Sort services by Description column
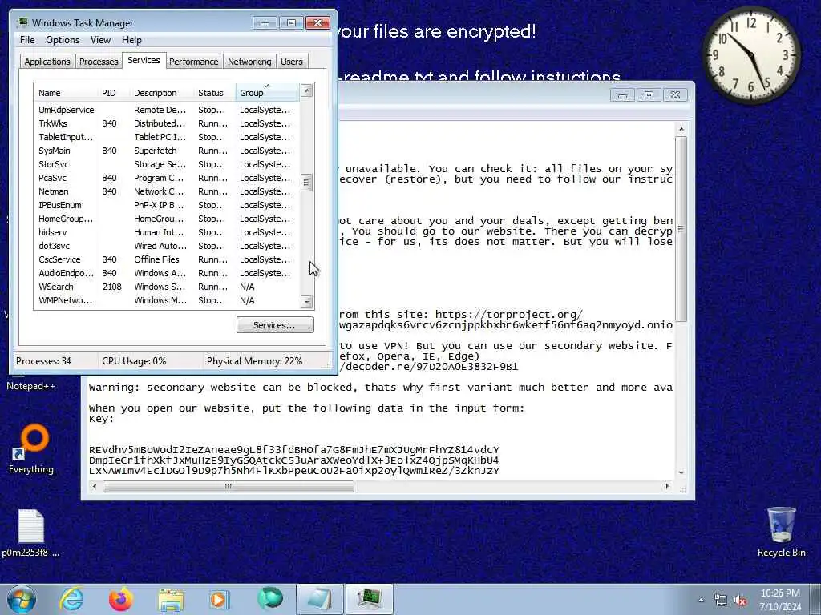This screenshot has width=821, height=615. pyautogui.click(x=162, y=93)
